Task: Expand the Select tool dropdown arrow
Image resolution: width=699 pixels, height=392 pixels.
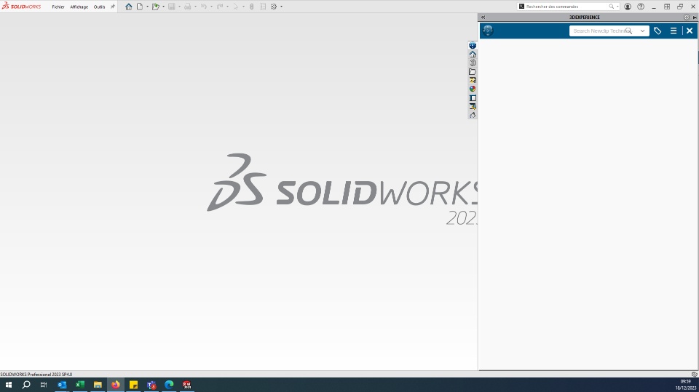Action: pyautogui.click(x=243, y=7)
